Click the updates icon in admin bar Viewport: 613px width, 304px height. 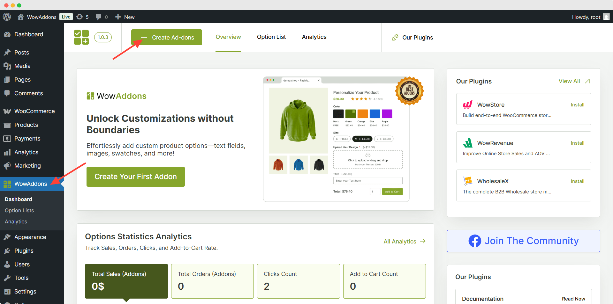[80, 17]
